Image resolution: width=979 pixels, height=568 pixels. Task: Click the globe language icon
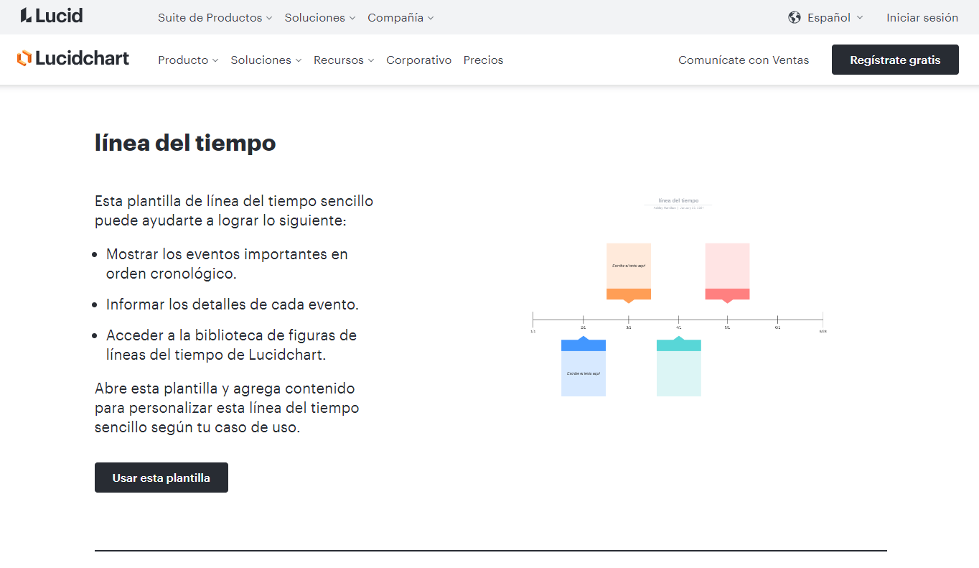[x=795, y=18]
